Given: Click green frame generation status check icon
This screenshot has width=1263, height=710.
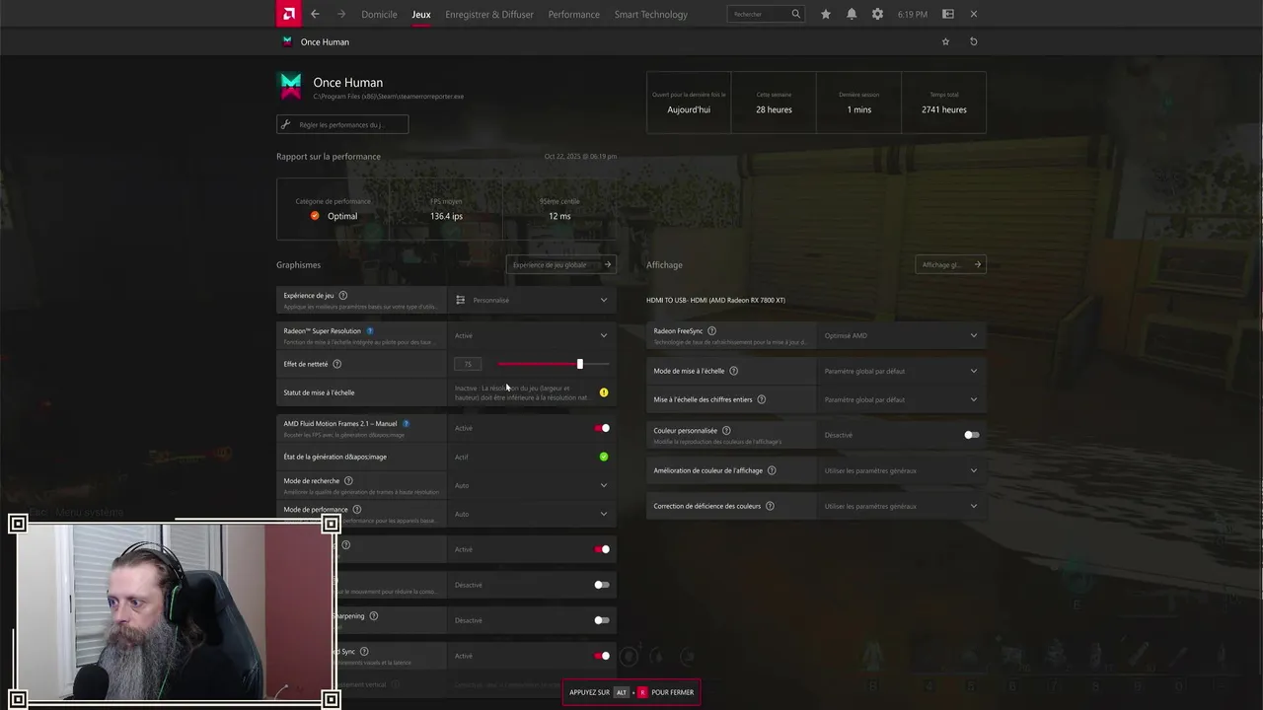Looking at the screenshot, I should 604,457.
